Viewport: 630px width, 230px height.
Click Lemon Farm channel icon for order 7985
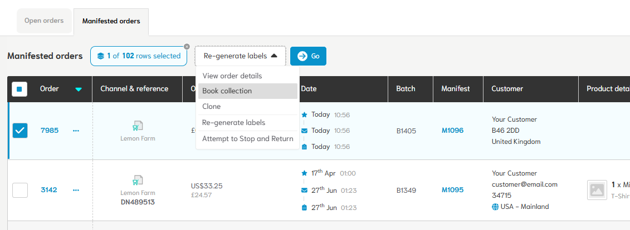[138, 126]
